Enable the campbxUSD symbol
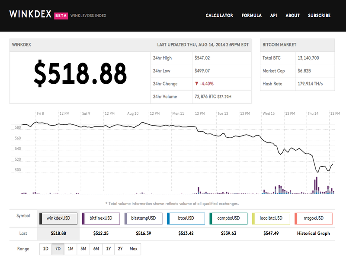Screen dimensions: 346x259 228,218
